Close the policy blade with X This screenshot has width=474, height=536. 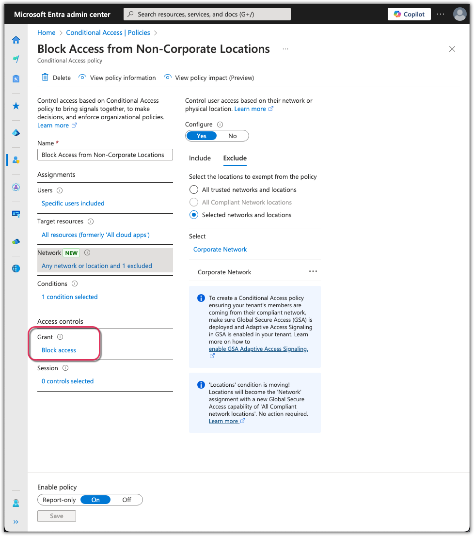coord(452,49)
